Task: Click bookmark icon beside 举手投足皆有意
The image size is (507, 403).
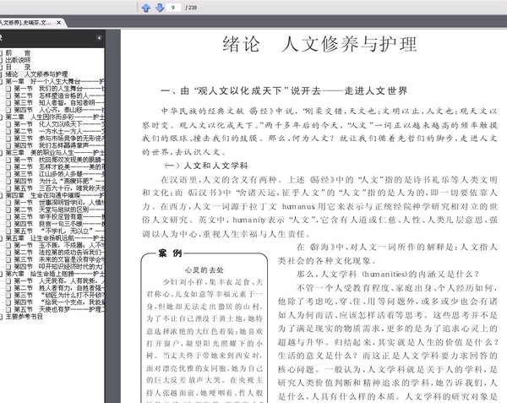Action: tap(8, 217)
